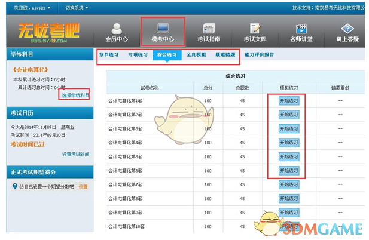Expand the 切换系统 dropdown
Screen dimensions: 369x240
77,8
